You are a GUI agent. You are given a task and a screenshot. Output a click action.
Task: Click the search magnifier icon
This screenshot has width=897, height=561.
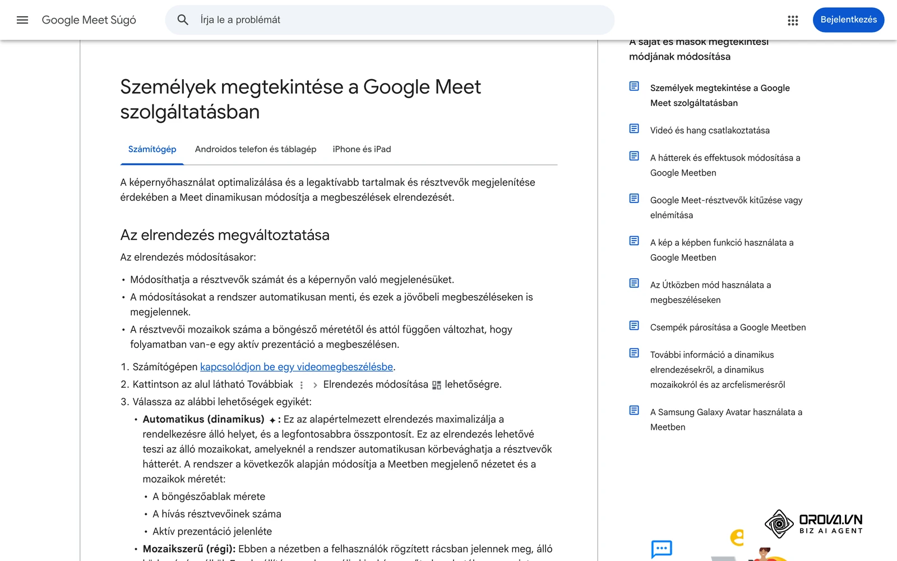tap(183, 20)
